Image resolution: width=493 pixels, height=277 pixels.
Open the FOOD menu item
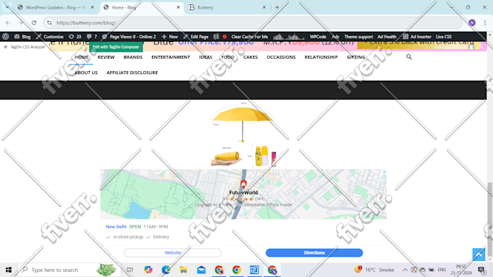tap(228, 57)
